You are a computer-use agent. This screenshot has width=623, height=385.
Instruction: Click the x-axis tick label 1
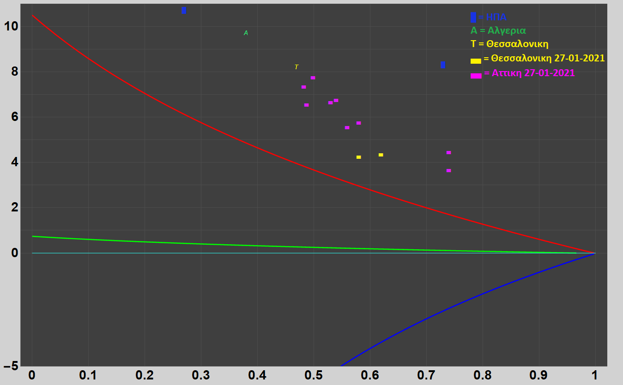(595, 374)
